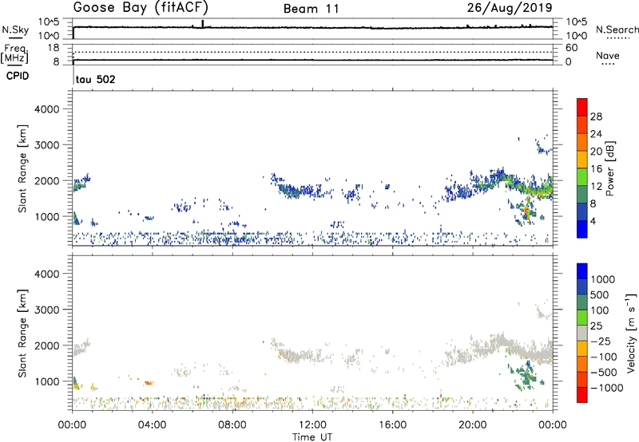Click the 28 label on power colorbar
The width and height of the screenshot is (639, 442).
[x=596, y=116]
